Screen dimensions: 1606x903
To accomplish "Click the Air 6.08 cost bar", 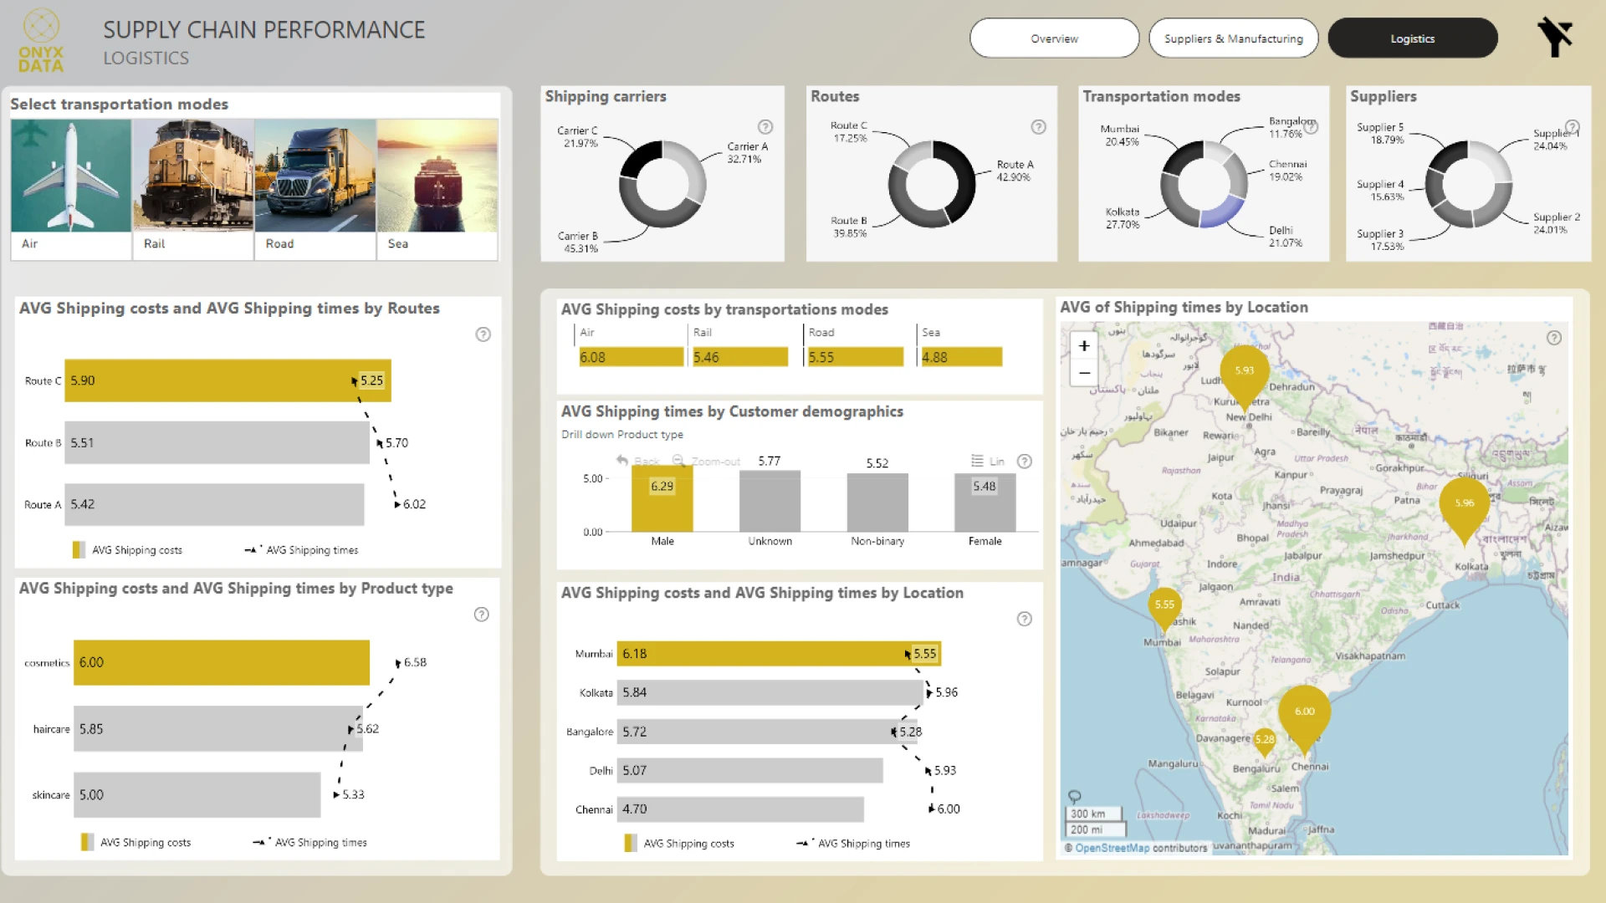I will (631, 357).
